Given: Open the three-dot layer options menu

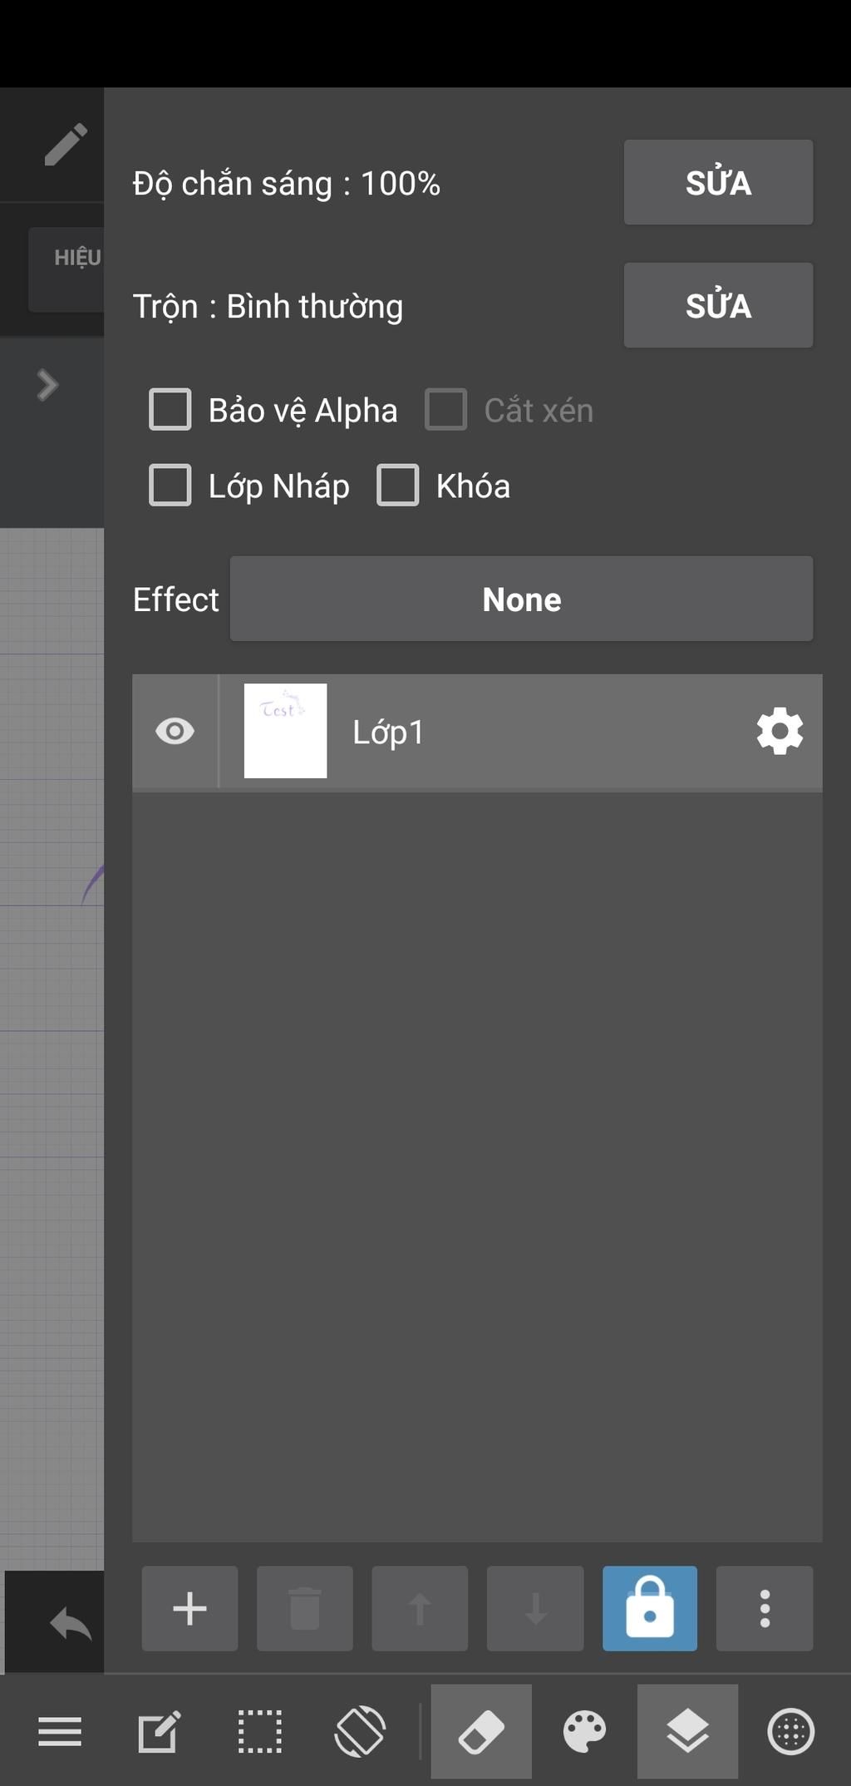Looking at the screenshot, I should (765, 1609).
